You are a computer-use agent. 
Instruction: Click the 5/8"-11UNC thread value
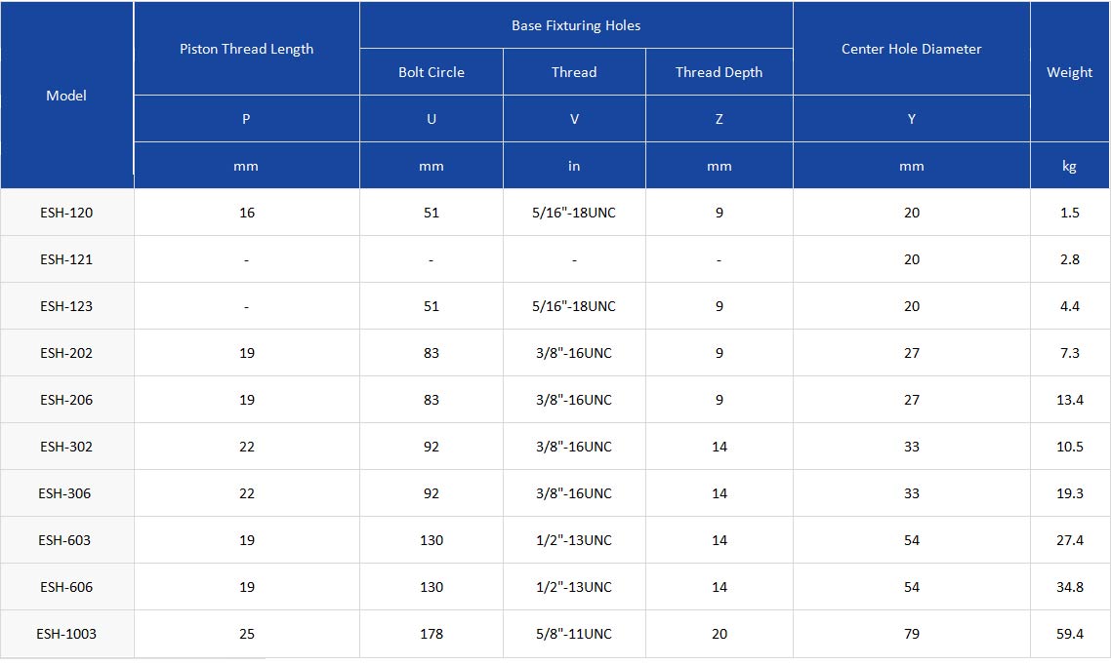(574, 634)
